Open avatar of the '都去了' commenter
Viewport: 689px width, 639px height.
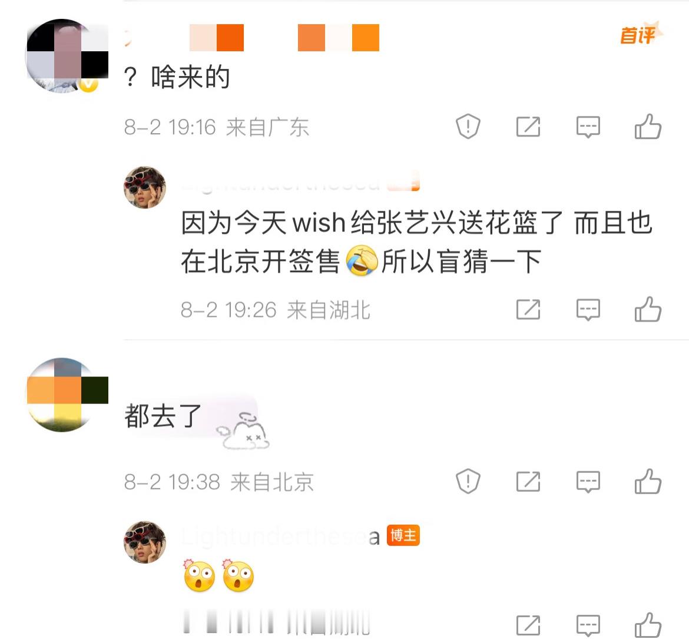coord(67,395)
